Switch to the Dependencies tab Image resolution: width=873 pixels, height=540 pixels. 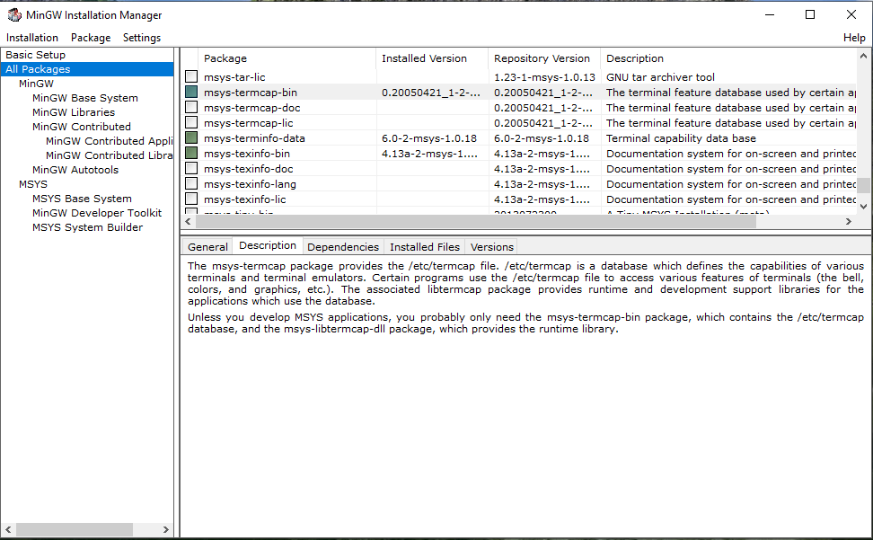[x=343, y=247]
